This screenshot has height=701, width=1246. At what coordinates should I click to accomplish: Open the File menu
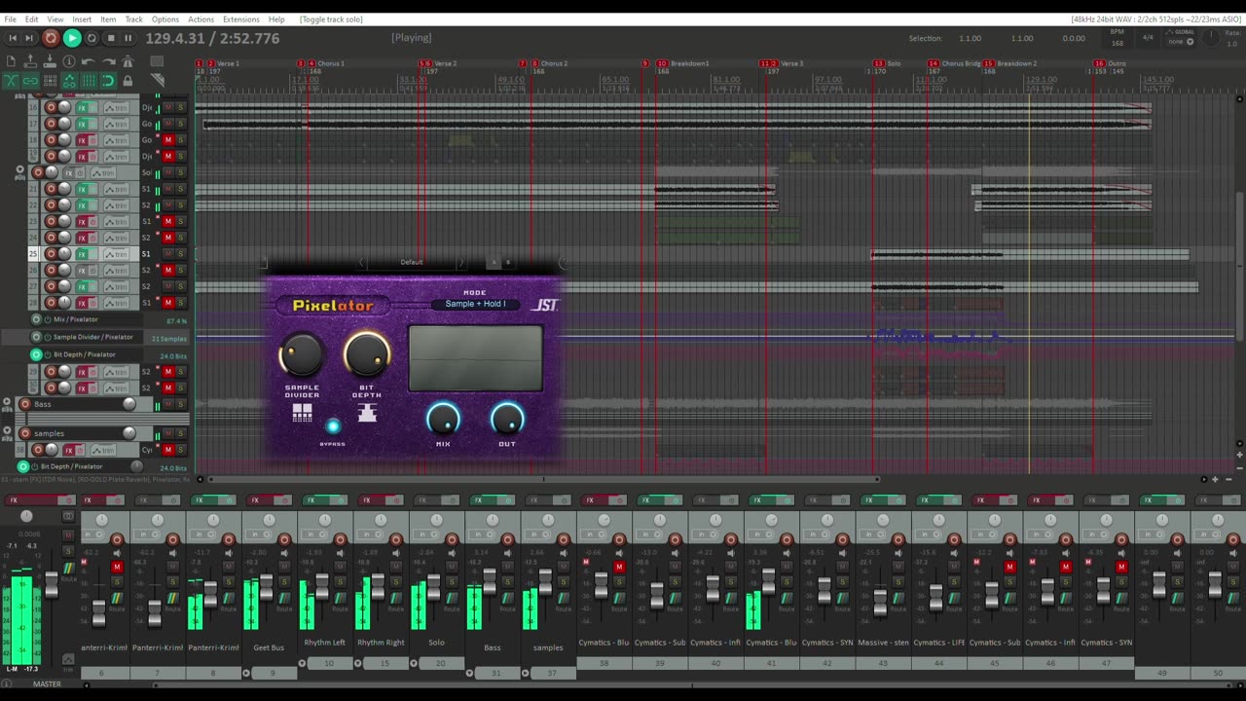(10, 19)
